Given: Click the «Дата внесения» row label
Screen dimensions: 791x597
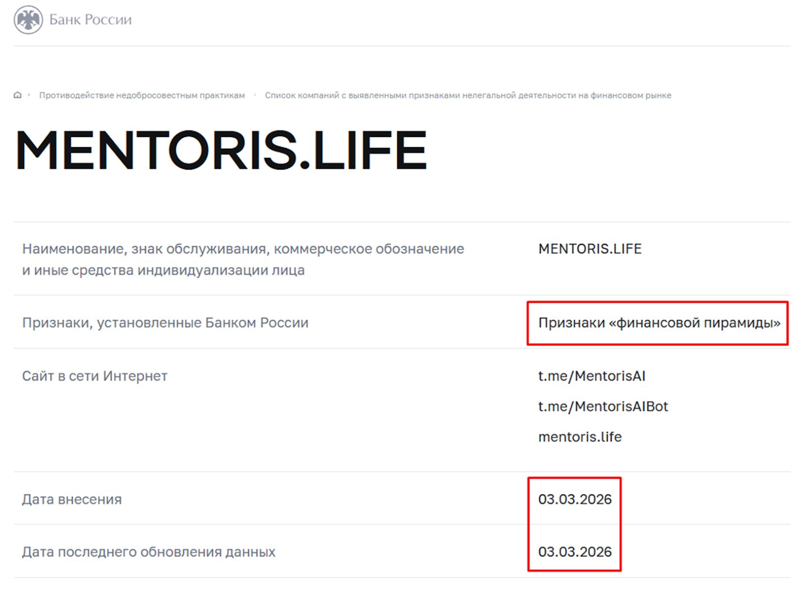Looking at the screenshot, I should (x=72, y=499).
